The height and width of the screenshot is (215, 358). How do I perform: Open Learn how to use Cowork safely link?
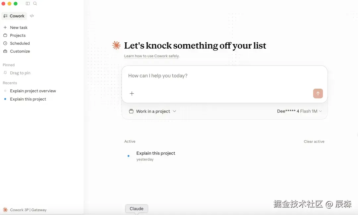point(151,56)
